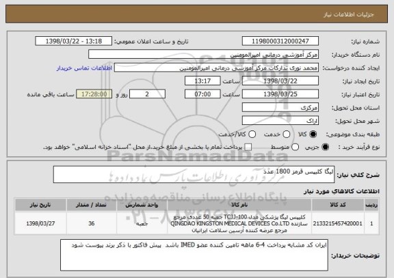
Task: Click the جزئیات اطلاعات نیاز page title
Action: tap(349, 14)
